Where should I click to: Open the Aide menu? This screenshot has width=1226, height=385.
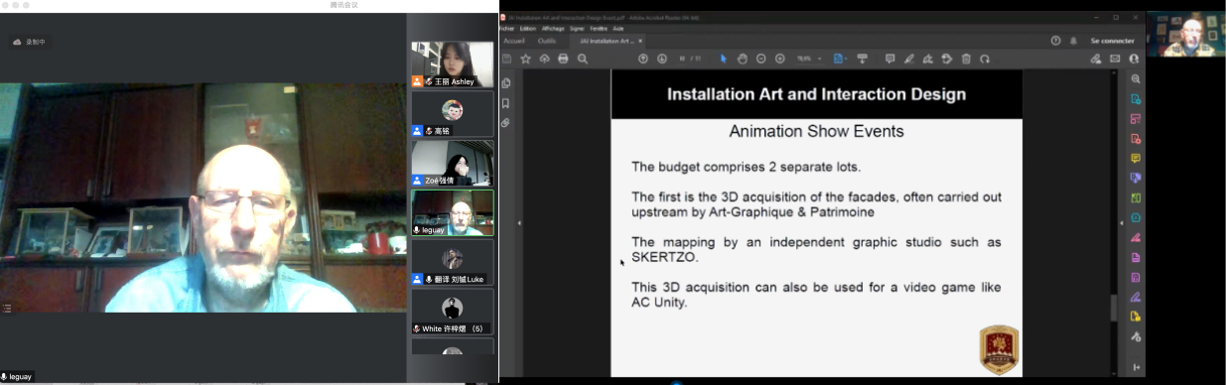click(x=618, y=29)
